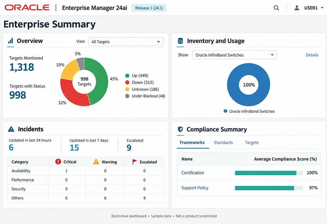The image size is (327, 224).
Task: Click the Others row label
Action: click(17, 198)
